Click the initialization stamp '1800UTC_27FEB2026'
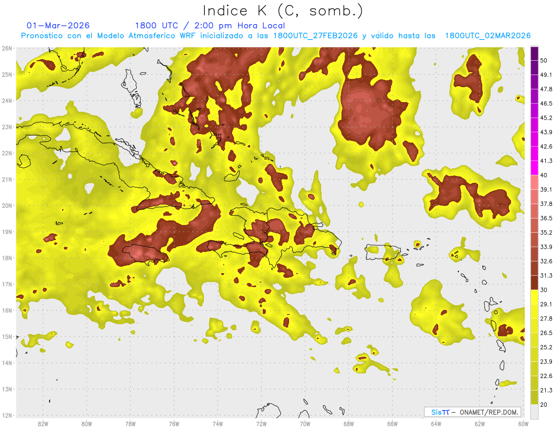Screen dimensions: 556x430 click(x=315, y=36)
